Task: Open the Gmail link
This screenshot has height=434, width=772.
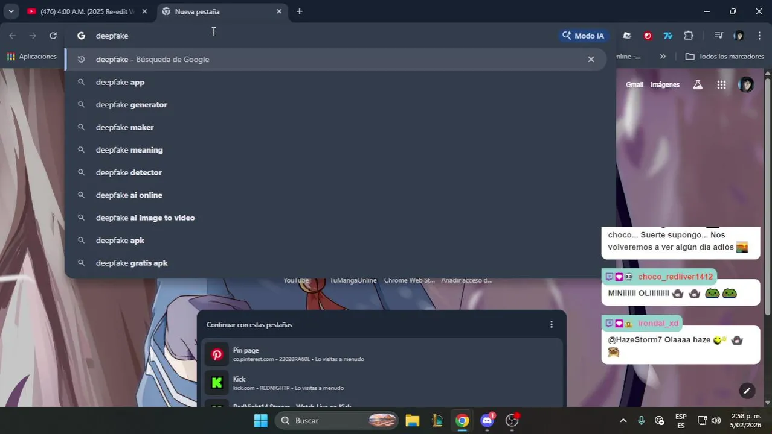Action: point(634,84)
